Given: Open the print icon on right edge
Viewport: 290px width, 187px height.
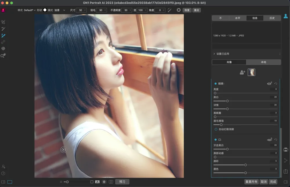Looking at the screenshot, I should click(x=286, y=149).
